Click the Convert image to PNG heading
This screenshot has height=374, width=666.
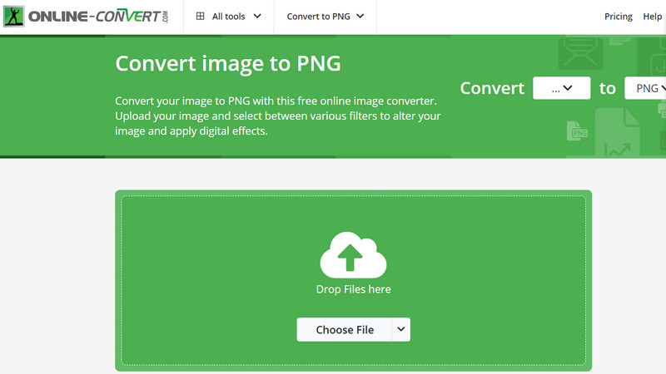coord(227,63)
